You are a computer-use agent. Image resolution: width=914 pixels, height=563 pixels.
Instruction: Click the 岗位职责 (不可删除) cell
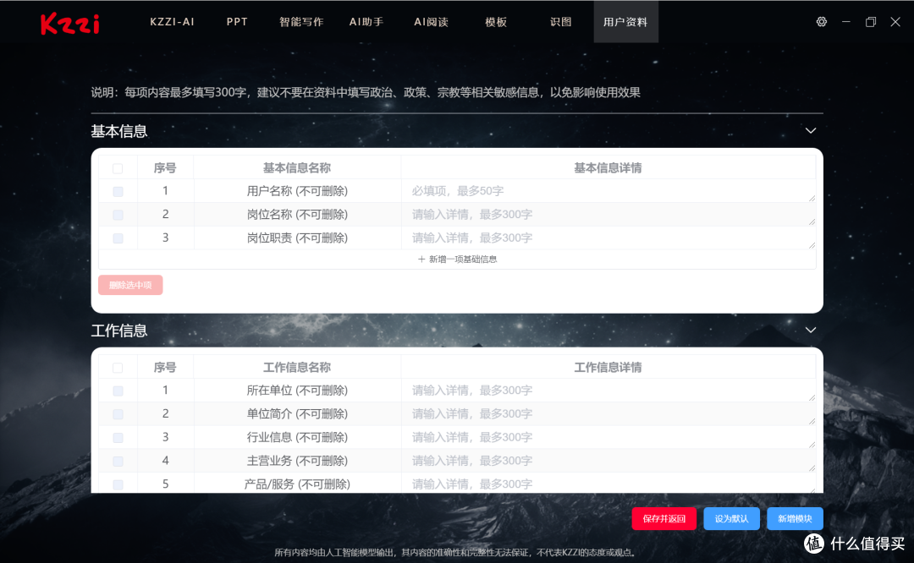(x=297, y=238)
